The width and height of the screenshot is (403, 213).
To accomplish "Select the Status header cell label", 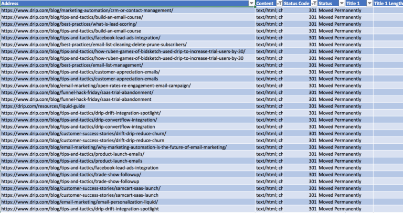I will (325, 4).
